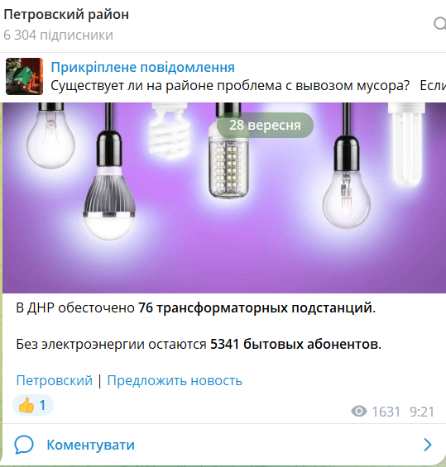The image size is (446, 467).
Task: Click the text 76 трансформаторных подстанций
Action: (x=257, y=308)
